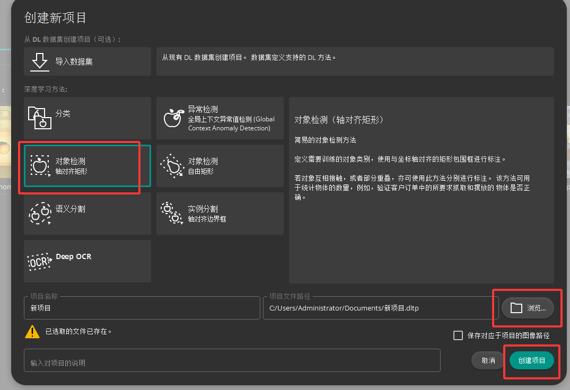Viewport: 570px width, 390px height.
Task: Click the 从 DL 数据集创建项目（可选）label
Action: [72, 39]
